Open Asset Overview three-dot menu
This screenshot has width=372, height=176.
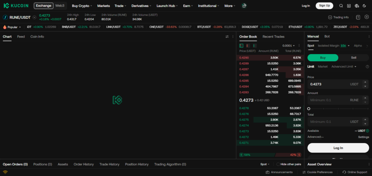pyautogui.click(x=369, y=164)
